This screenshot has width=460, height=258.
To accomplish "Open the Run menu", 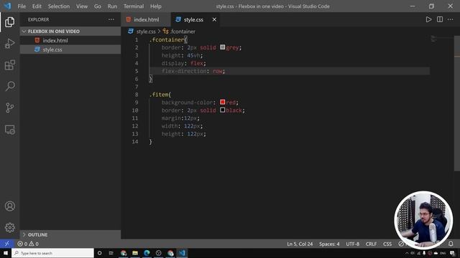I will pyautogui.click(x=112, y=6).
